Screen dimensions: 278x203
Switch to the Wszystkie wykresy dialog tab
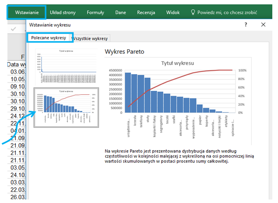[x=91, y=38]
